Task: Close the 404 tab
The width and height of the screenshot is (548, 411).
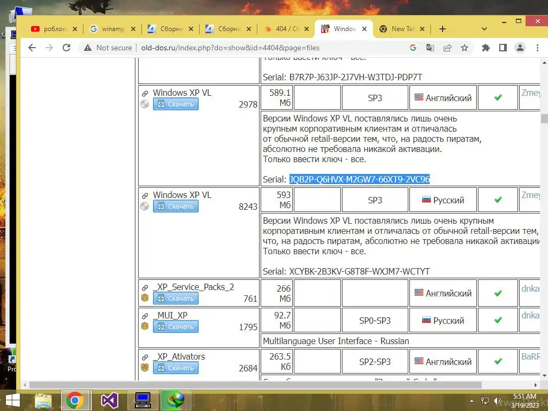Action: pos(307,29)
